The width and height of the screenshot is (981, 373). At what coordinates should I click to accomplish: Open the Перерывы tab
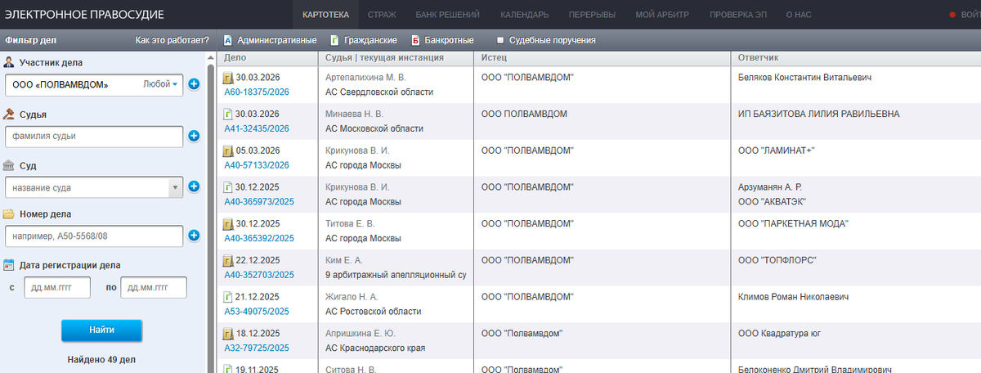pos(593,15)
